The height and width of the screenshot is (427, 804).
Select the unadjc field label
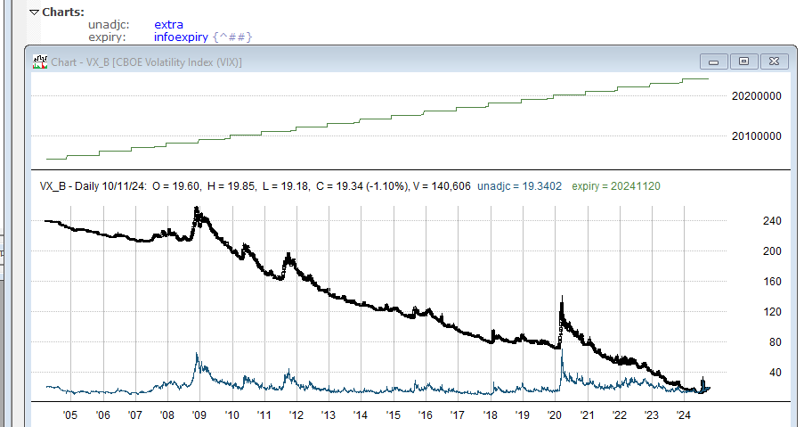click(x=110, y=24)
